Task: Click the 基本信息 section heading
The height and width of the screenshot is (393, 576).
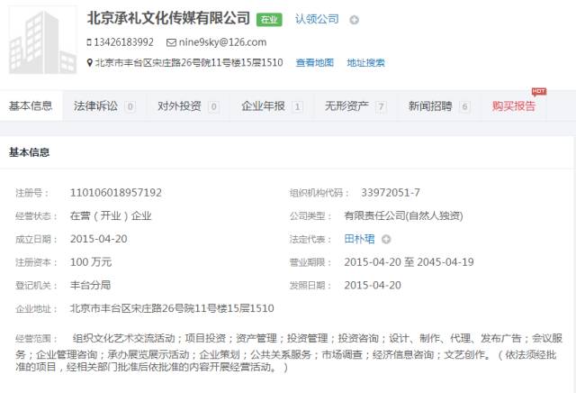Action: click(x=29, y=152)
